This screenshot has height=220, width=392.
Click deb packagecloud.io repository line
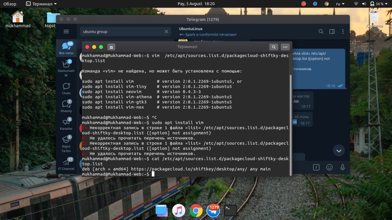click(176, 169)
